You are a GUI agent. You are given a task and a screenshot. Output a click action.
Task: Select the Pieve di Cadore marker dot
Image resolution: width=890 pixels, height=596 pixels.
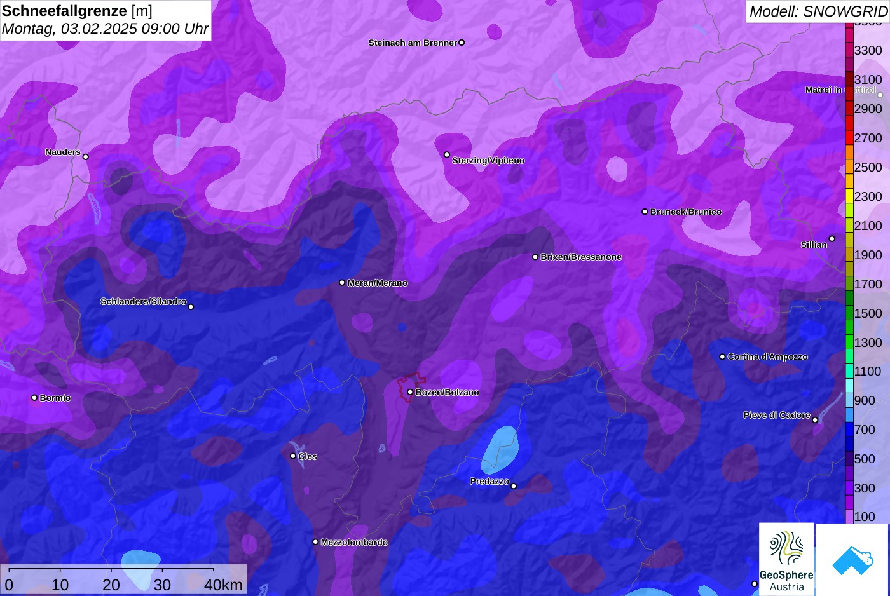(x=815, y=420)
